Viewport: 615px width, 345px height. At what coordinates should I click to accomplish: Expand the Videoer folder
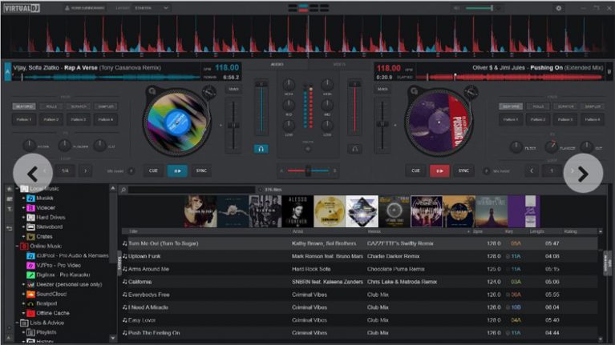(x=23, y=207)
